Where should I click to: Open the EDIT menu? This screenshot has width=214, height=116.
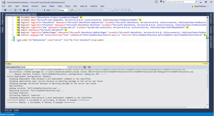(10, 6)
